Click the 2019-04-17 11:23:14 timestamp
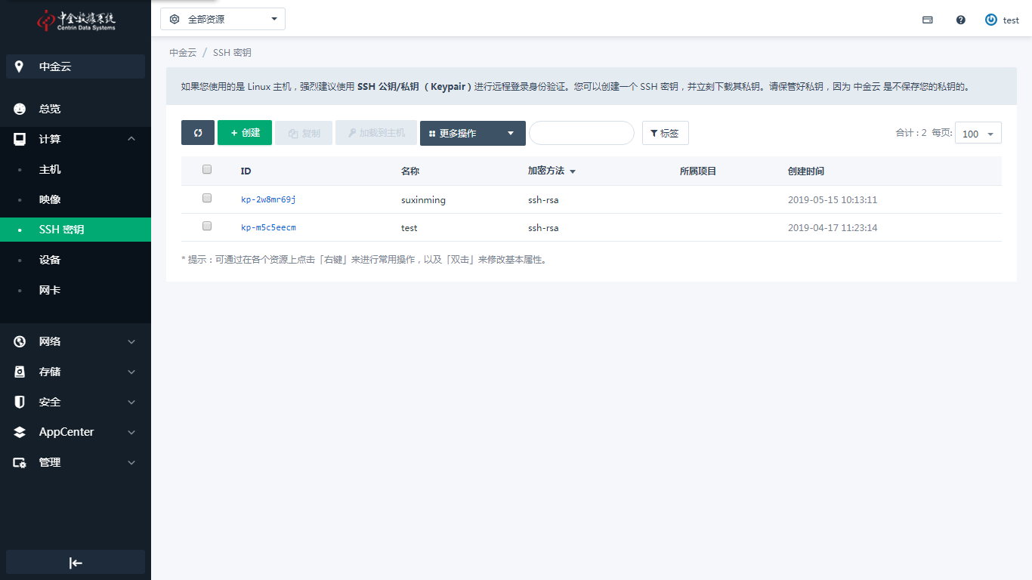1032x580 pixels. pos(833,228)
